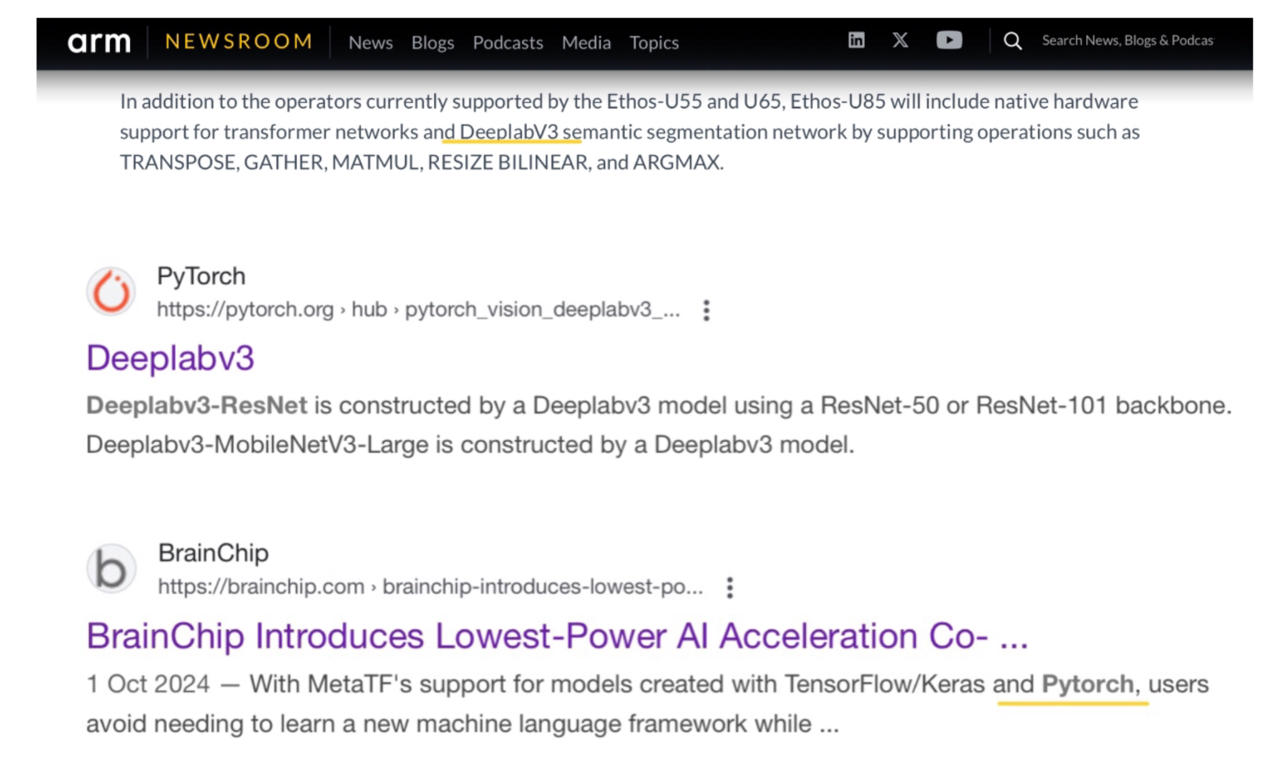Viewport: 1275px width, 769px height.
Task: Focus the Search News, Blogs & Podcasts field
Action: pos(1127,40)
